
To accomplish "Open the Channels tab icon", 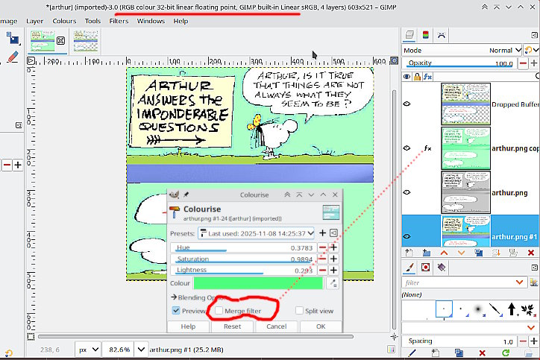I will click(426, 35).
